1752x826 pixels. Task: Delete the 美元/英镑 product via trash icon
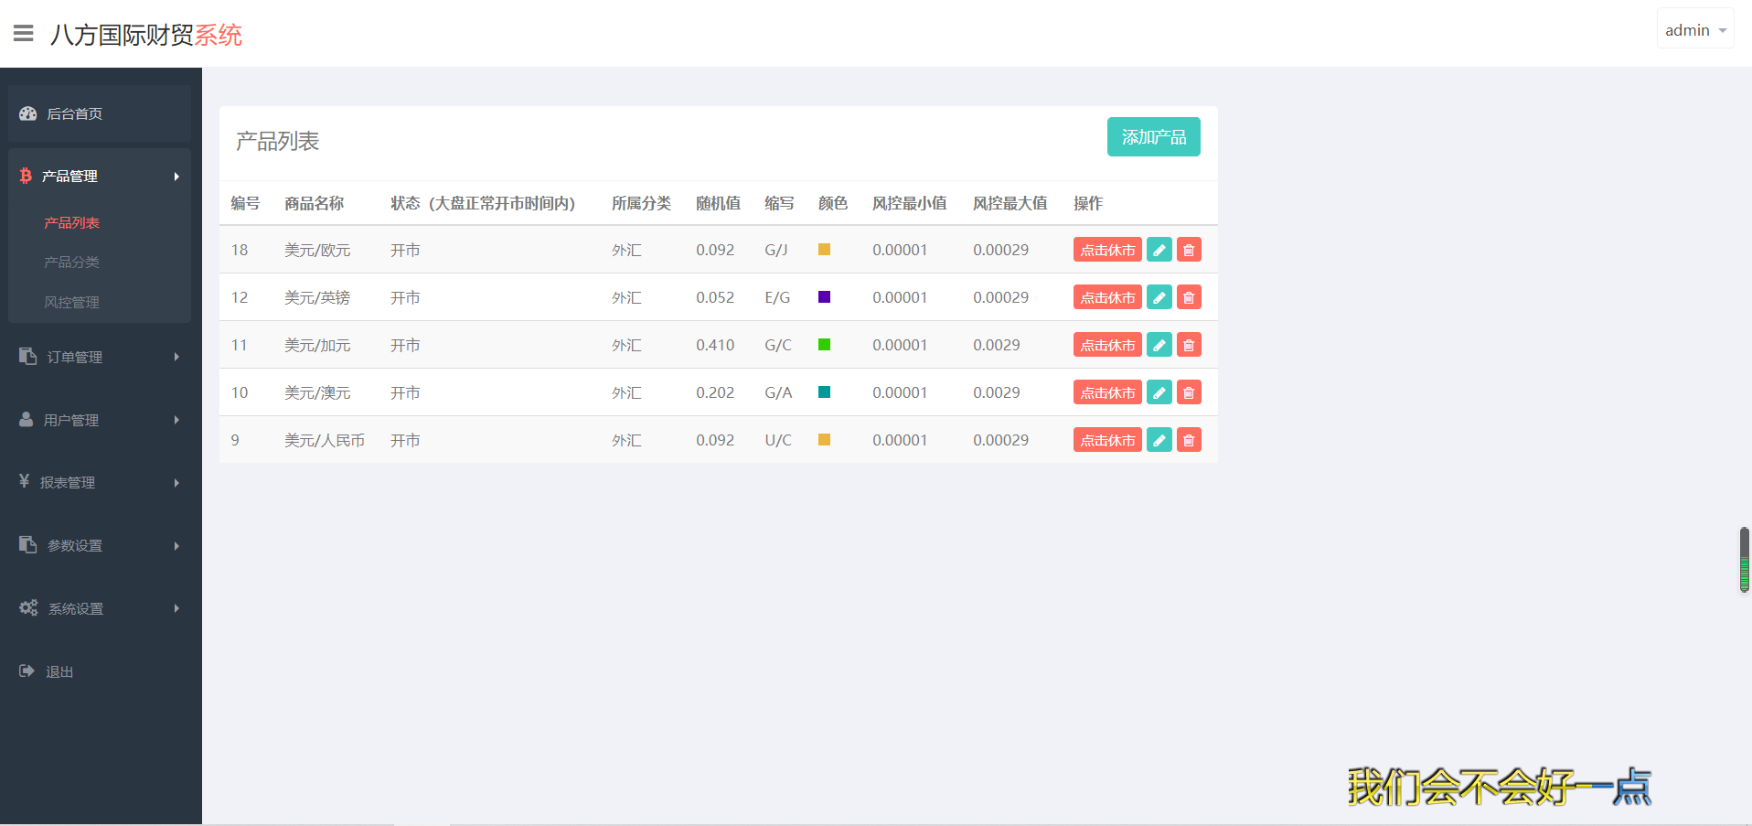tap(1189, 297)
